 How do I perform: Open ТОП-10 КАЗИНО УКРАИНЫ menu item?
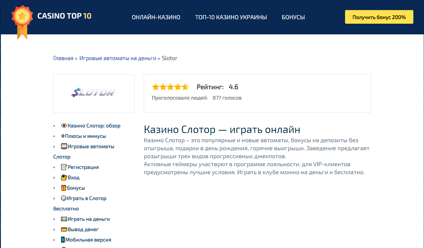click(x=231, y=17)
